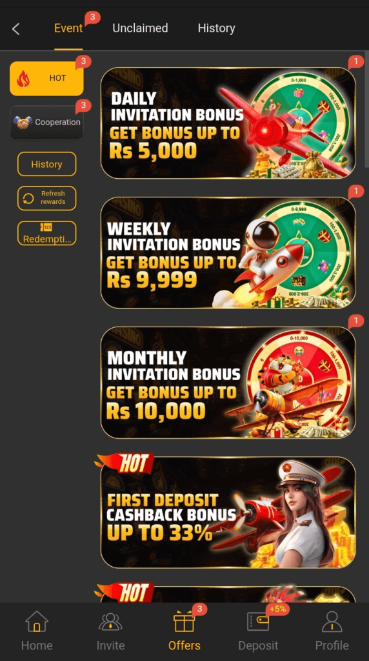Switch to the Unclaimed tab

click(x=140, y=28)
